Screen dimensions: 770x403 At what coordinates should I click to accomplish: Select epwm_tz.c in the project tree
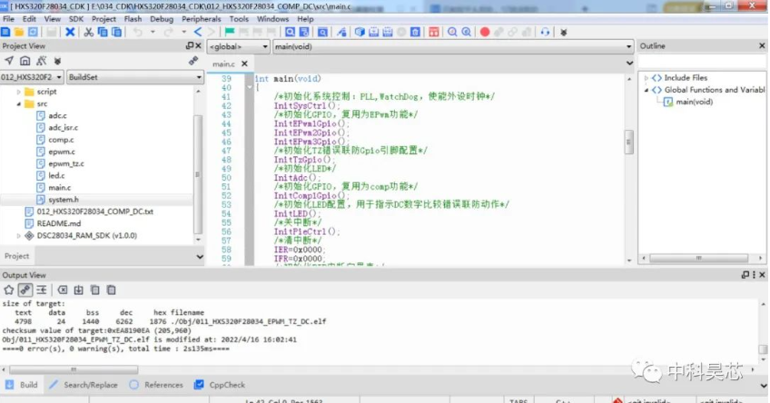[x=65, y=164]
